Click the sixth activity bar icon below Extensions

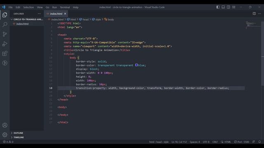[5, 63]
